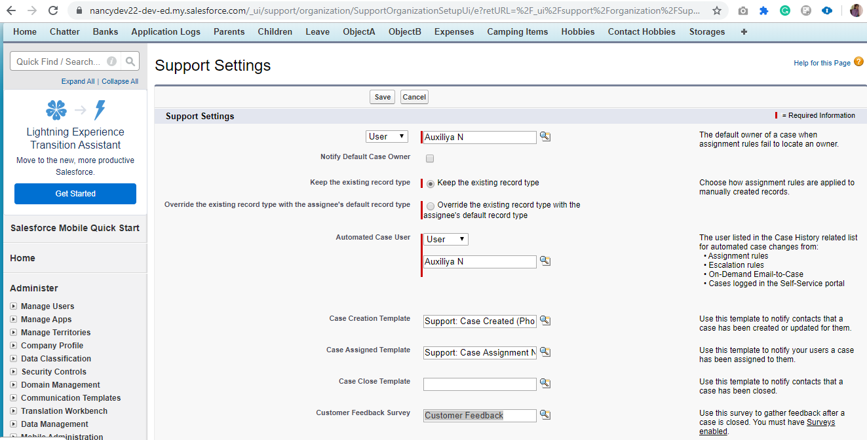Image resolution: width=867 pixels, height=440 pixels.
Task: Open the Automated Case User lookup
Action: 545,261
